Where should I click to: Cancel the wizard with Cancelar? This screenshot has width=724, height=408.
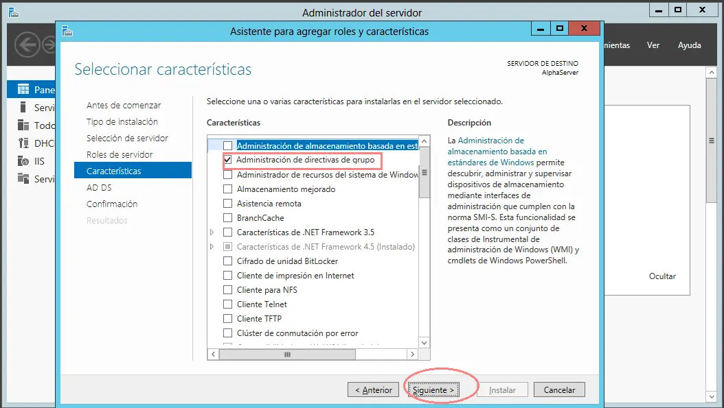point(559,389)
